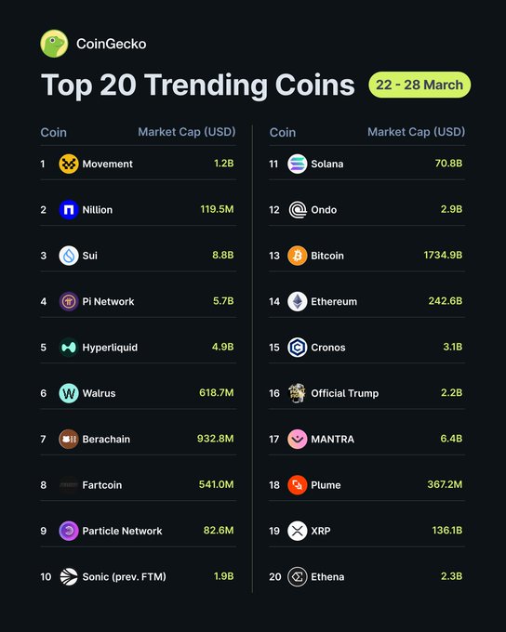The height and width of the screenshot is (632, 506).
Task: Click the Ethena coin icon
Action: (298, 577)
